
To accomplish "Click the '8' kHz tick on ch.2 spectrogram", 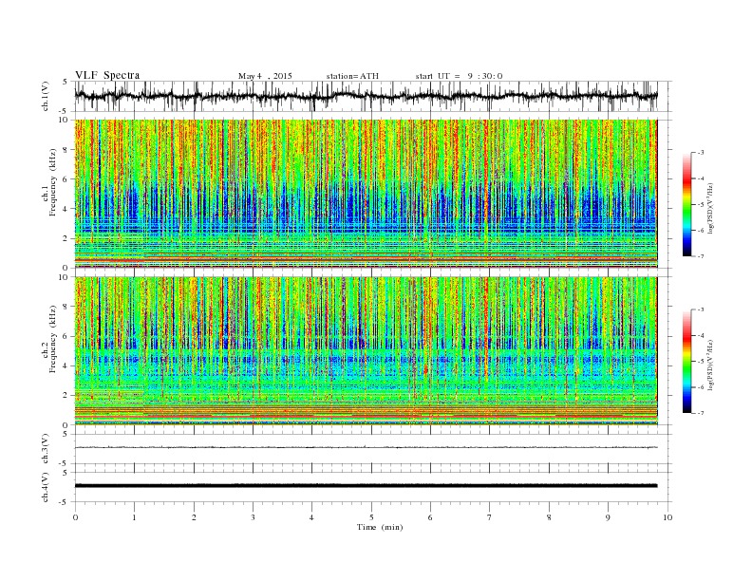I will 66,307.
